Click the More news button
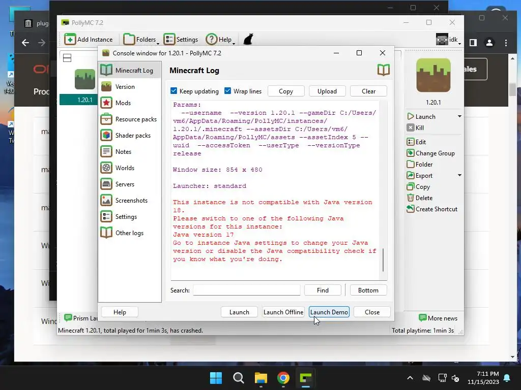The width and height of the screenshot is (521, 390). tap(438, 318)
